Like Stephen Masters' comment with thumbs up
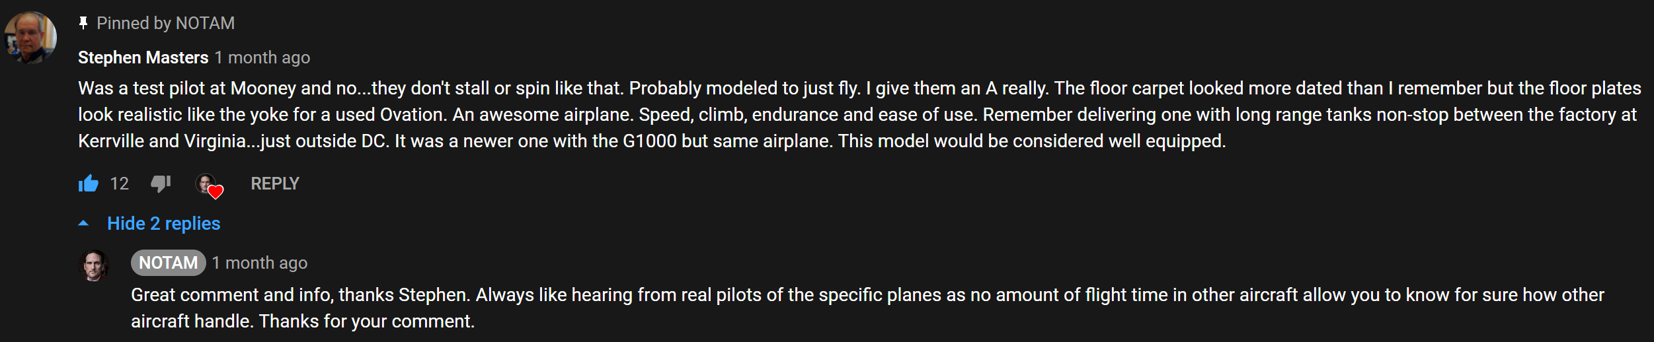Image resolution: width=1654 pixels, height=342 pixels. coord(88,184)
